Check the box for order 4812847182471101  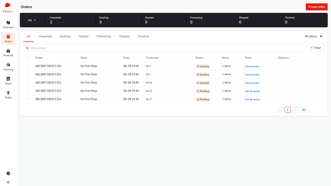(x=29, y=75)
